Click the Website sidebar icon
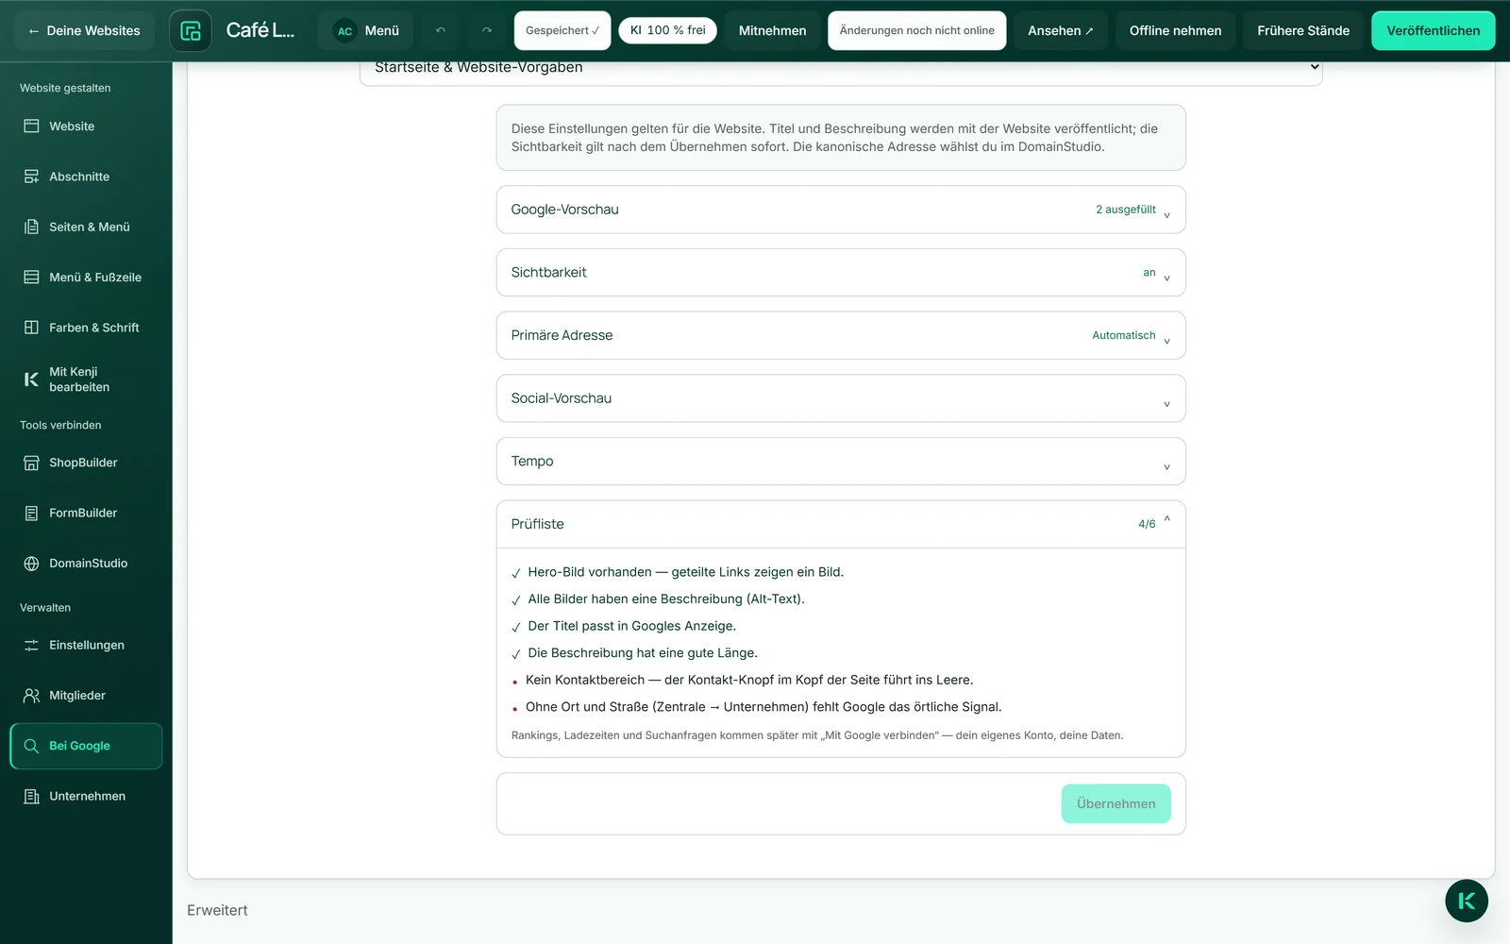The width and height of the screenshot is (1510, 944). tap(31, 126)
